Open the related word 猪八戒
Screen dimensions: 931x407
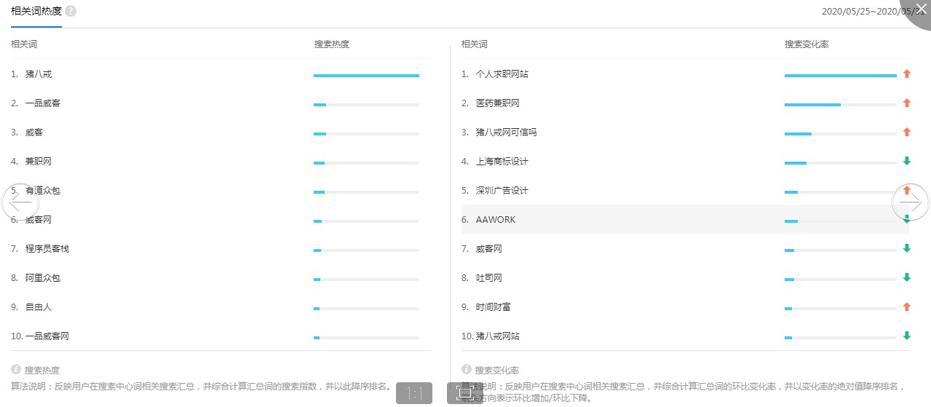[x=39, y=74]
